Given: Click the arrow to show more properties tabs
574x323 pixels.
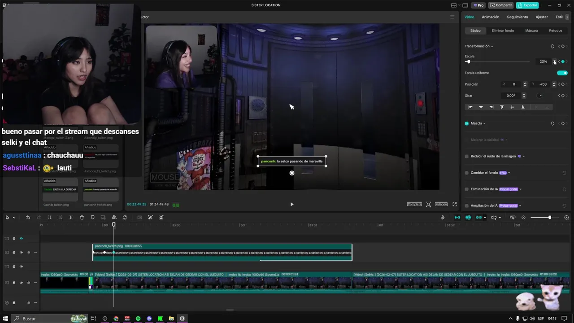Looking at the screenshot, I should coord(567,17).
